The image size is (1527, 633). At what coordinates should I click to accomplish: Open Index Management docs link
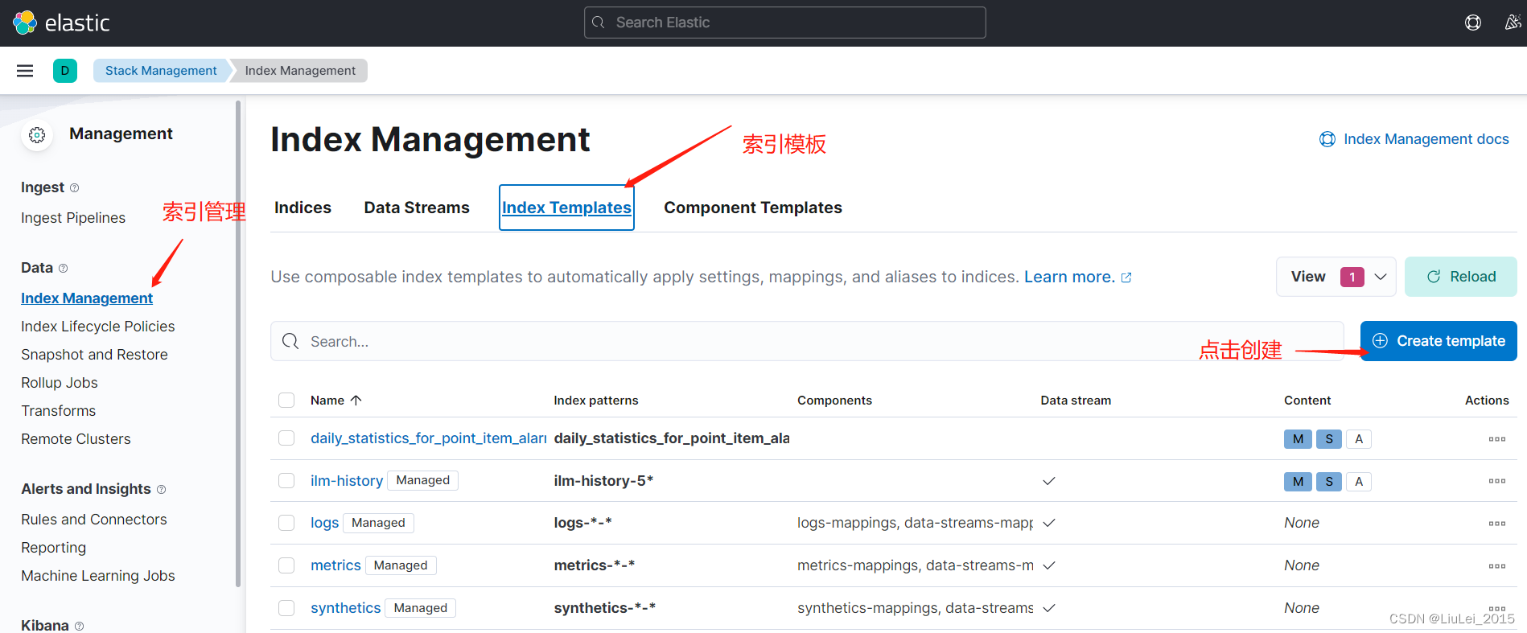coord(1426,139)
